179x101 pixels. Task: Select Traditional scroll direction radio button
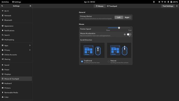coord(82,61)
